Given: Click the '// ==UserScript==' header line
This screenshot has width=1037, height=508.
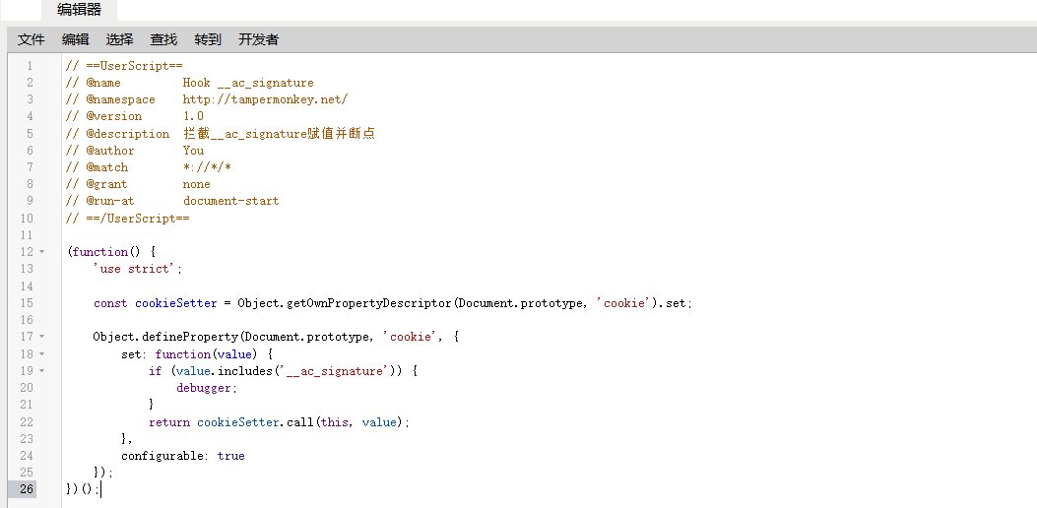Looking at the screenshot, I should (x=124, y=66).
